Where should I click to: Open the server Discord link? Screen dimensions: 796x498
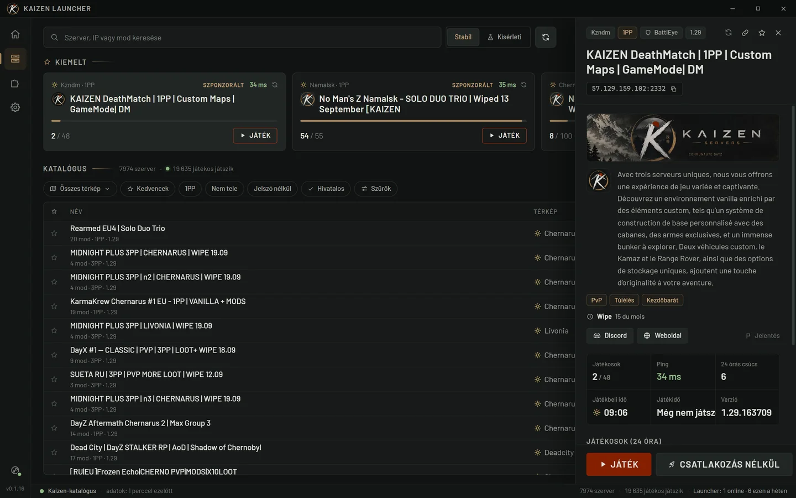[610, 336]
